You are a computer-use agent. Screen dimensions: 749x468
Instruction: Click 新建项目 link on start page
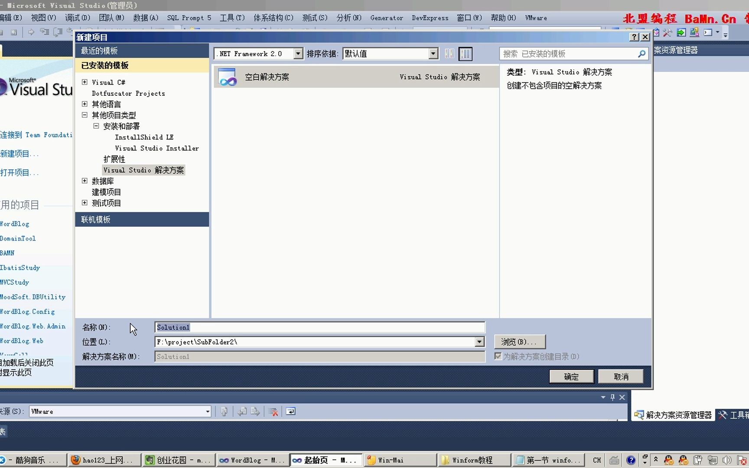[19, 154]
